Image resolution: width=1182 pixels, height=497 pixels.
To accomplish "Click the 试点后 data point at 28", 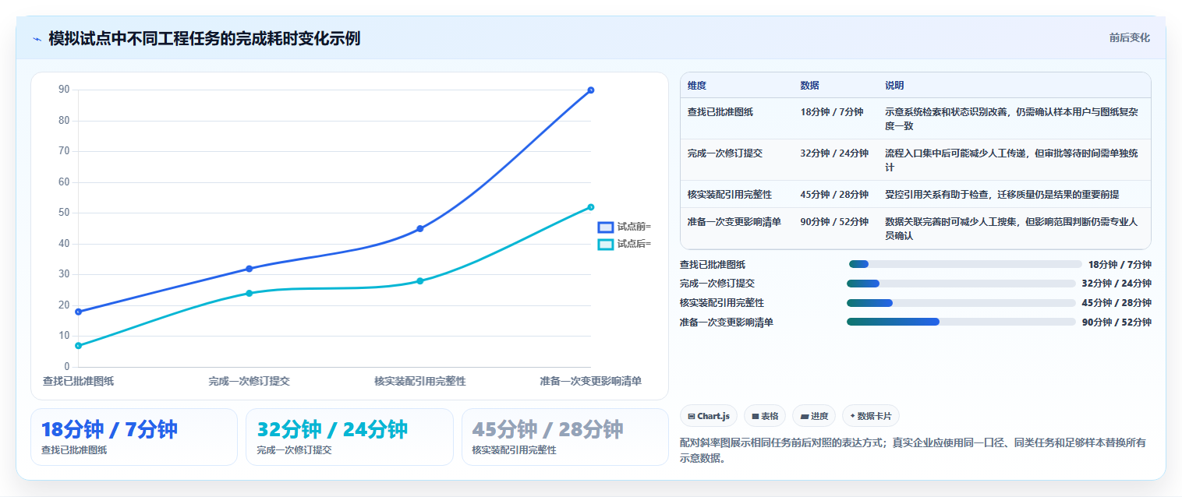I will pyautogui.click(x=420, y=281).
